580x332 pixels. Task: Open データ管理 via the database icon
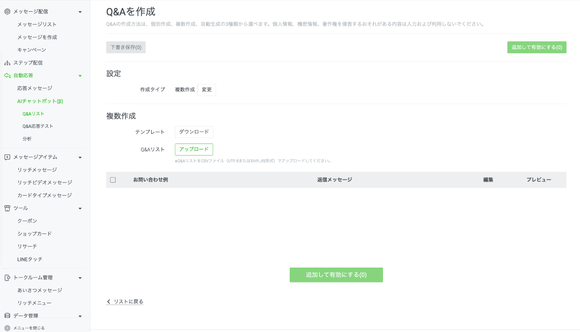click(7, 315)
